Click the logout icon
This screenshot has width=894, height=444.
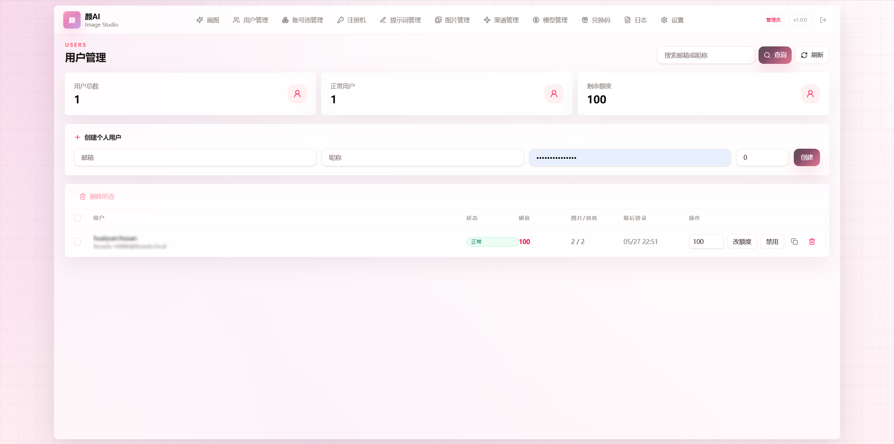823,20
